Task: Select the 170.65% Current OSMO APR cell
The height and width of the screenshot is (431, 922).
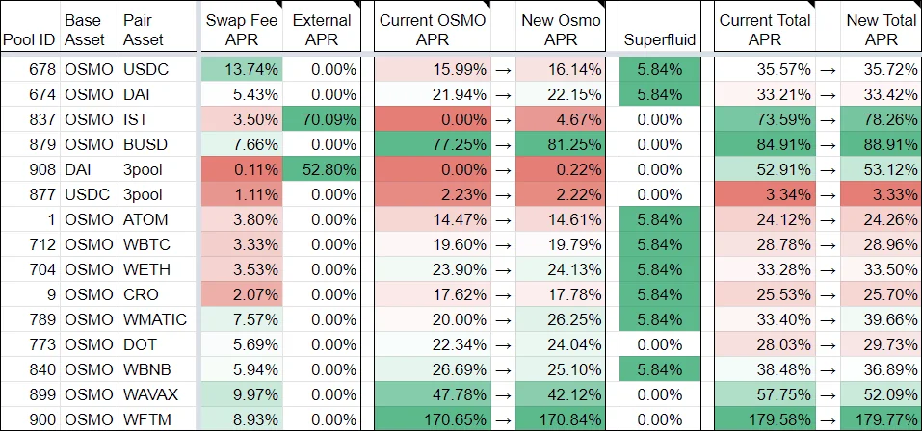Action: [433, 419]
